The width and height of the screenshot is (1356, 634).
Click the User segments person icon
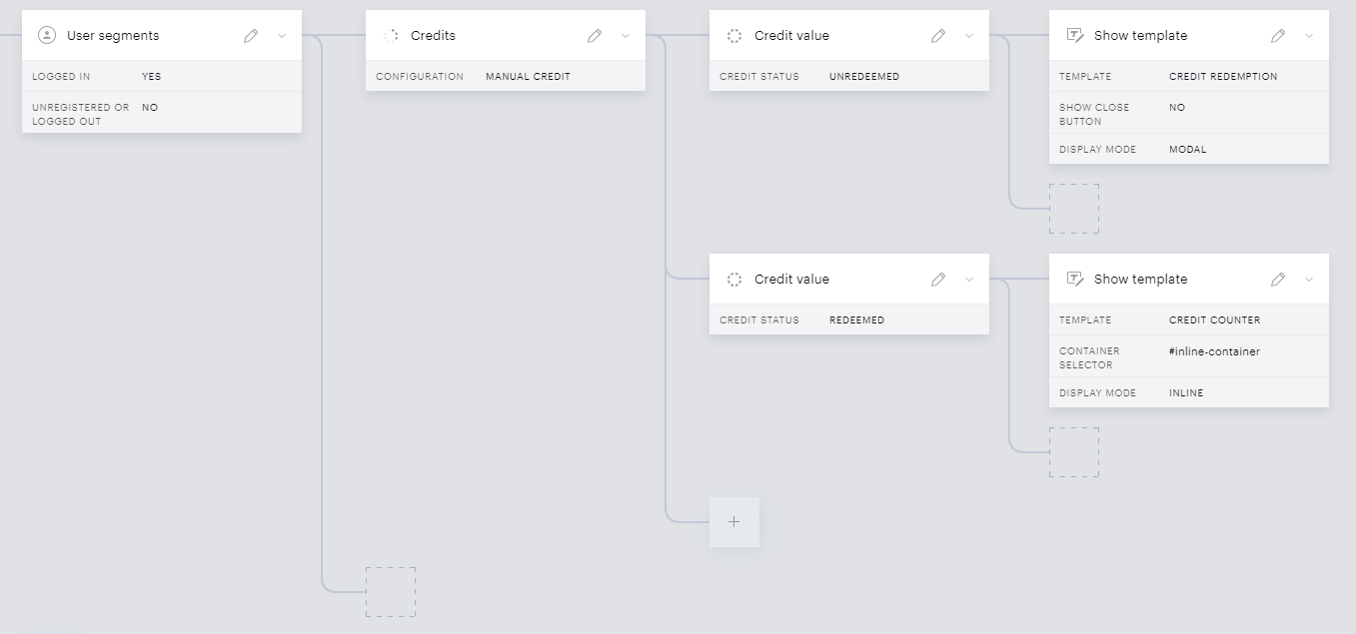(x=46, y=35)
